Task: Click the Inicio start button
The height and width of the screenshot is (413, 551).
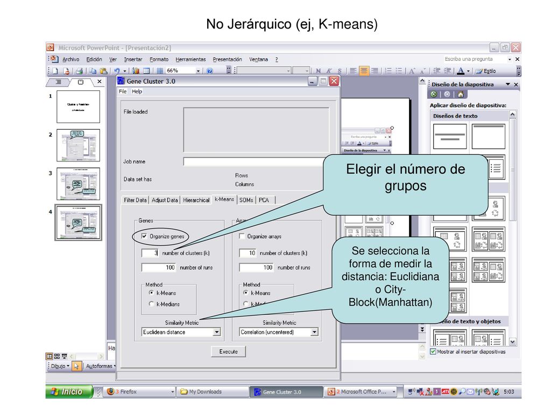Action: [x=69, y=391]
